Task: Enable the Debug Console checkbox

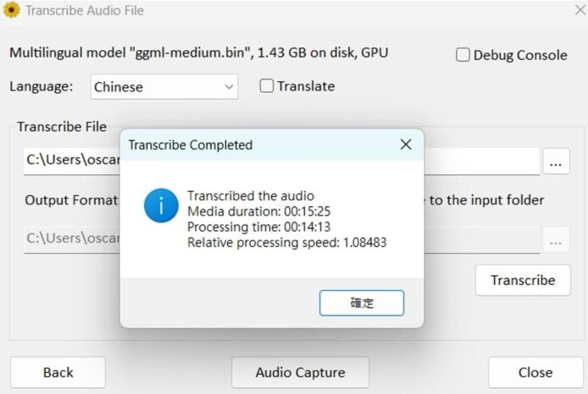Action: (x=463, y=55)
